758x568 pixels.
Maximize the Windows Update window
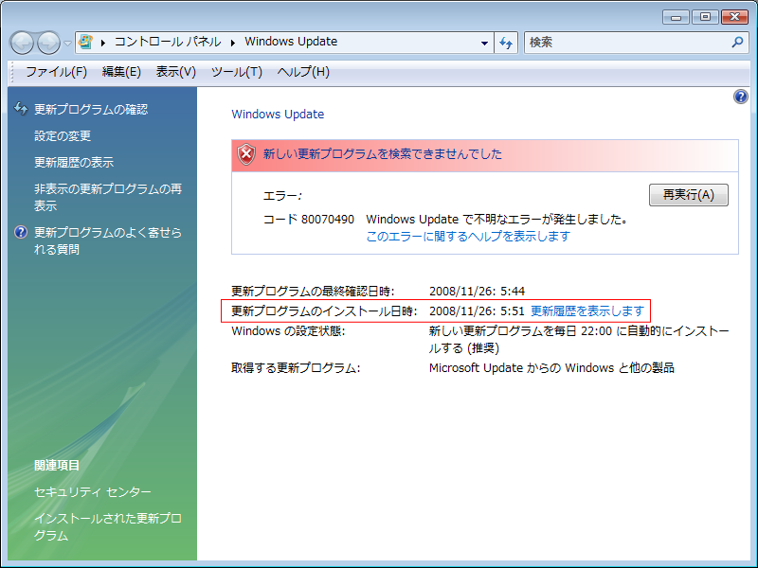point(705,17)
